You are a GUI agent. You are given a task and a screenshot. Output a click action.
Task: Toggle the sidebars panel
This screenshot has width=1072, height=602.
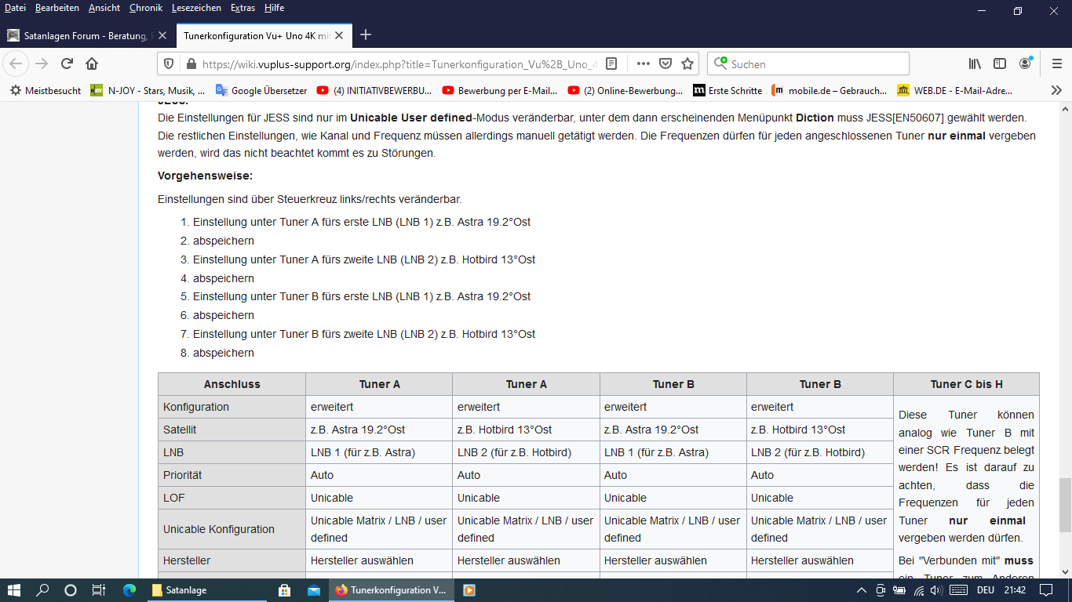(x=1000, y=63)
